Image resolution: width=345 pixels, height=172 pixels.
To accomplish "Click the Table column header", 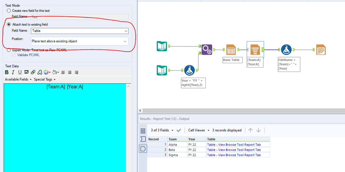I will click(x=238, y=139).
